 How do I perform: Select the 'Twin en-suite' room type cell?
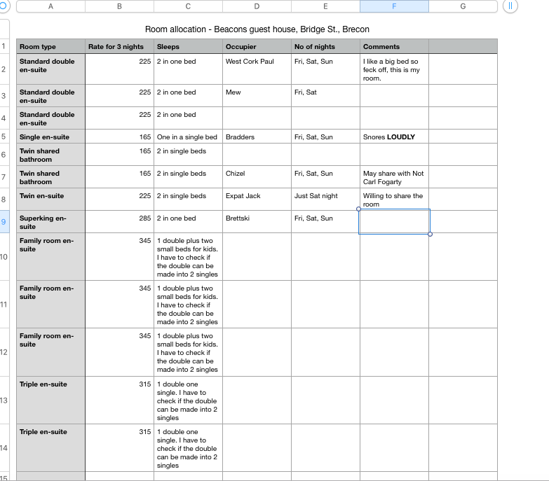tap(50, 200)
